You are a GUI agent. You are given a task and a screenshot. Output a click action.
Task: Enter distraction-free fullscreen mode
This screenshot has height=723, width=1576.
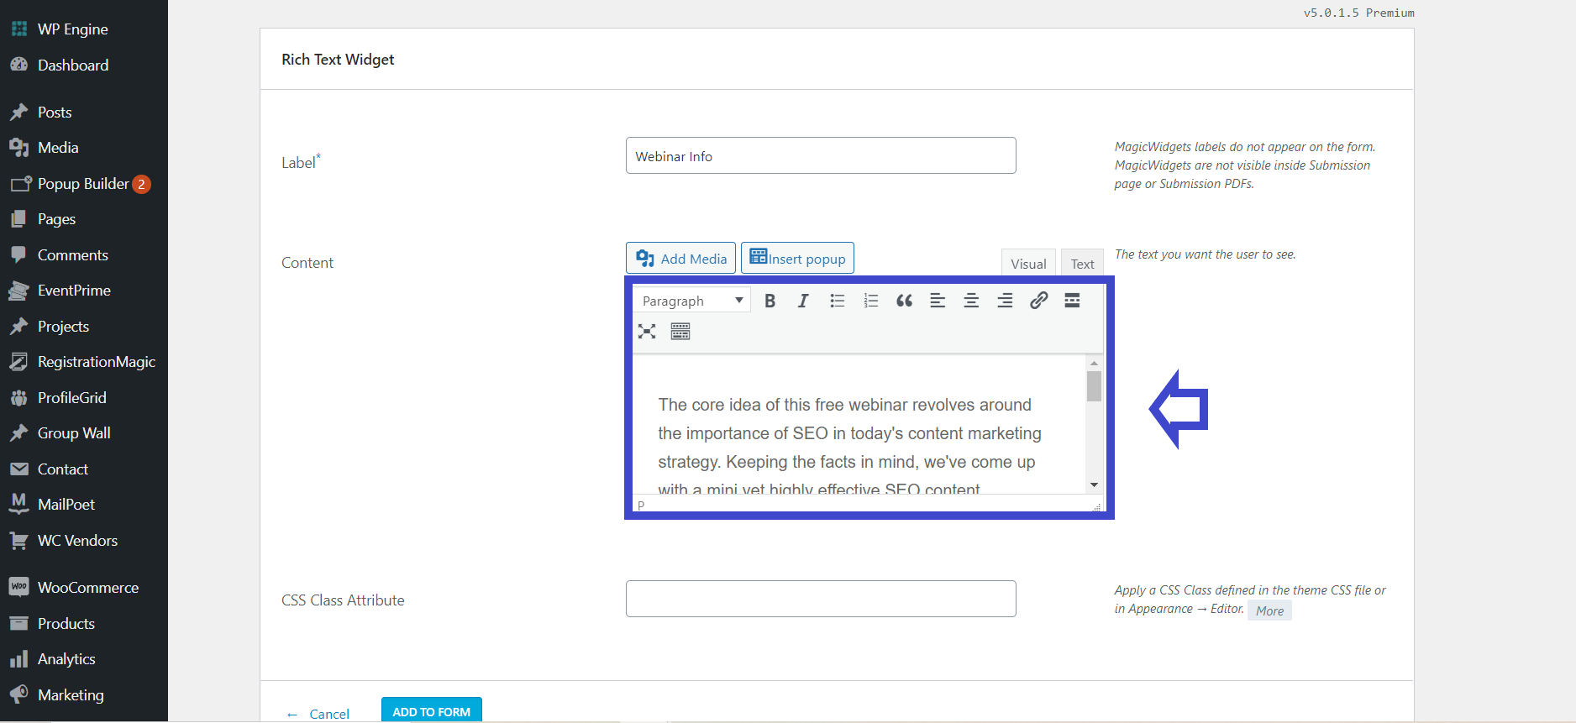647,332
